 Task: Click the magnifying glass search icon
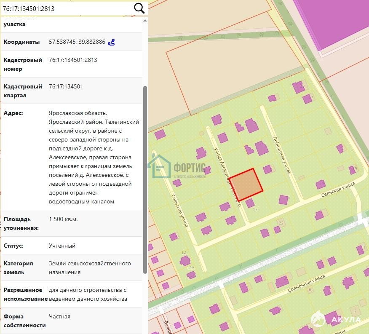(x=139, y=8)
